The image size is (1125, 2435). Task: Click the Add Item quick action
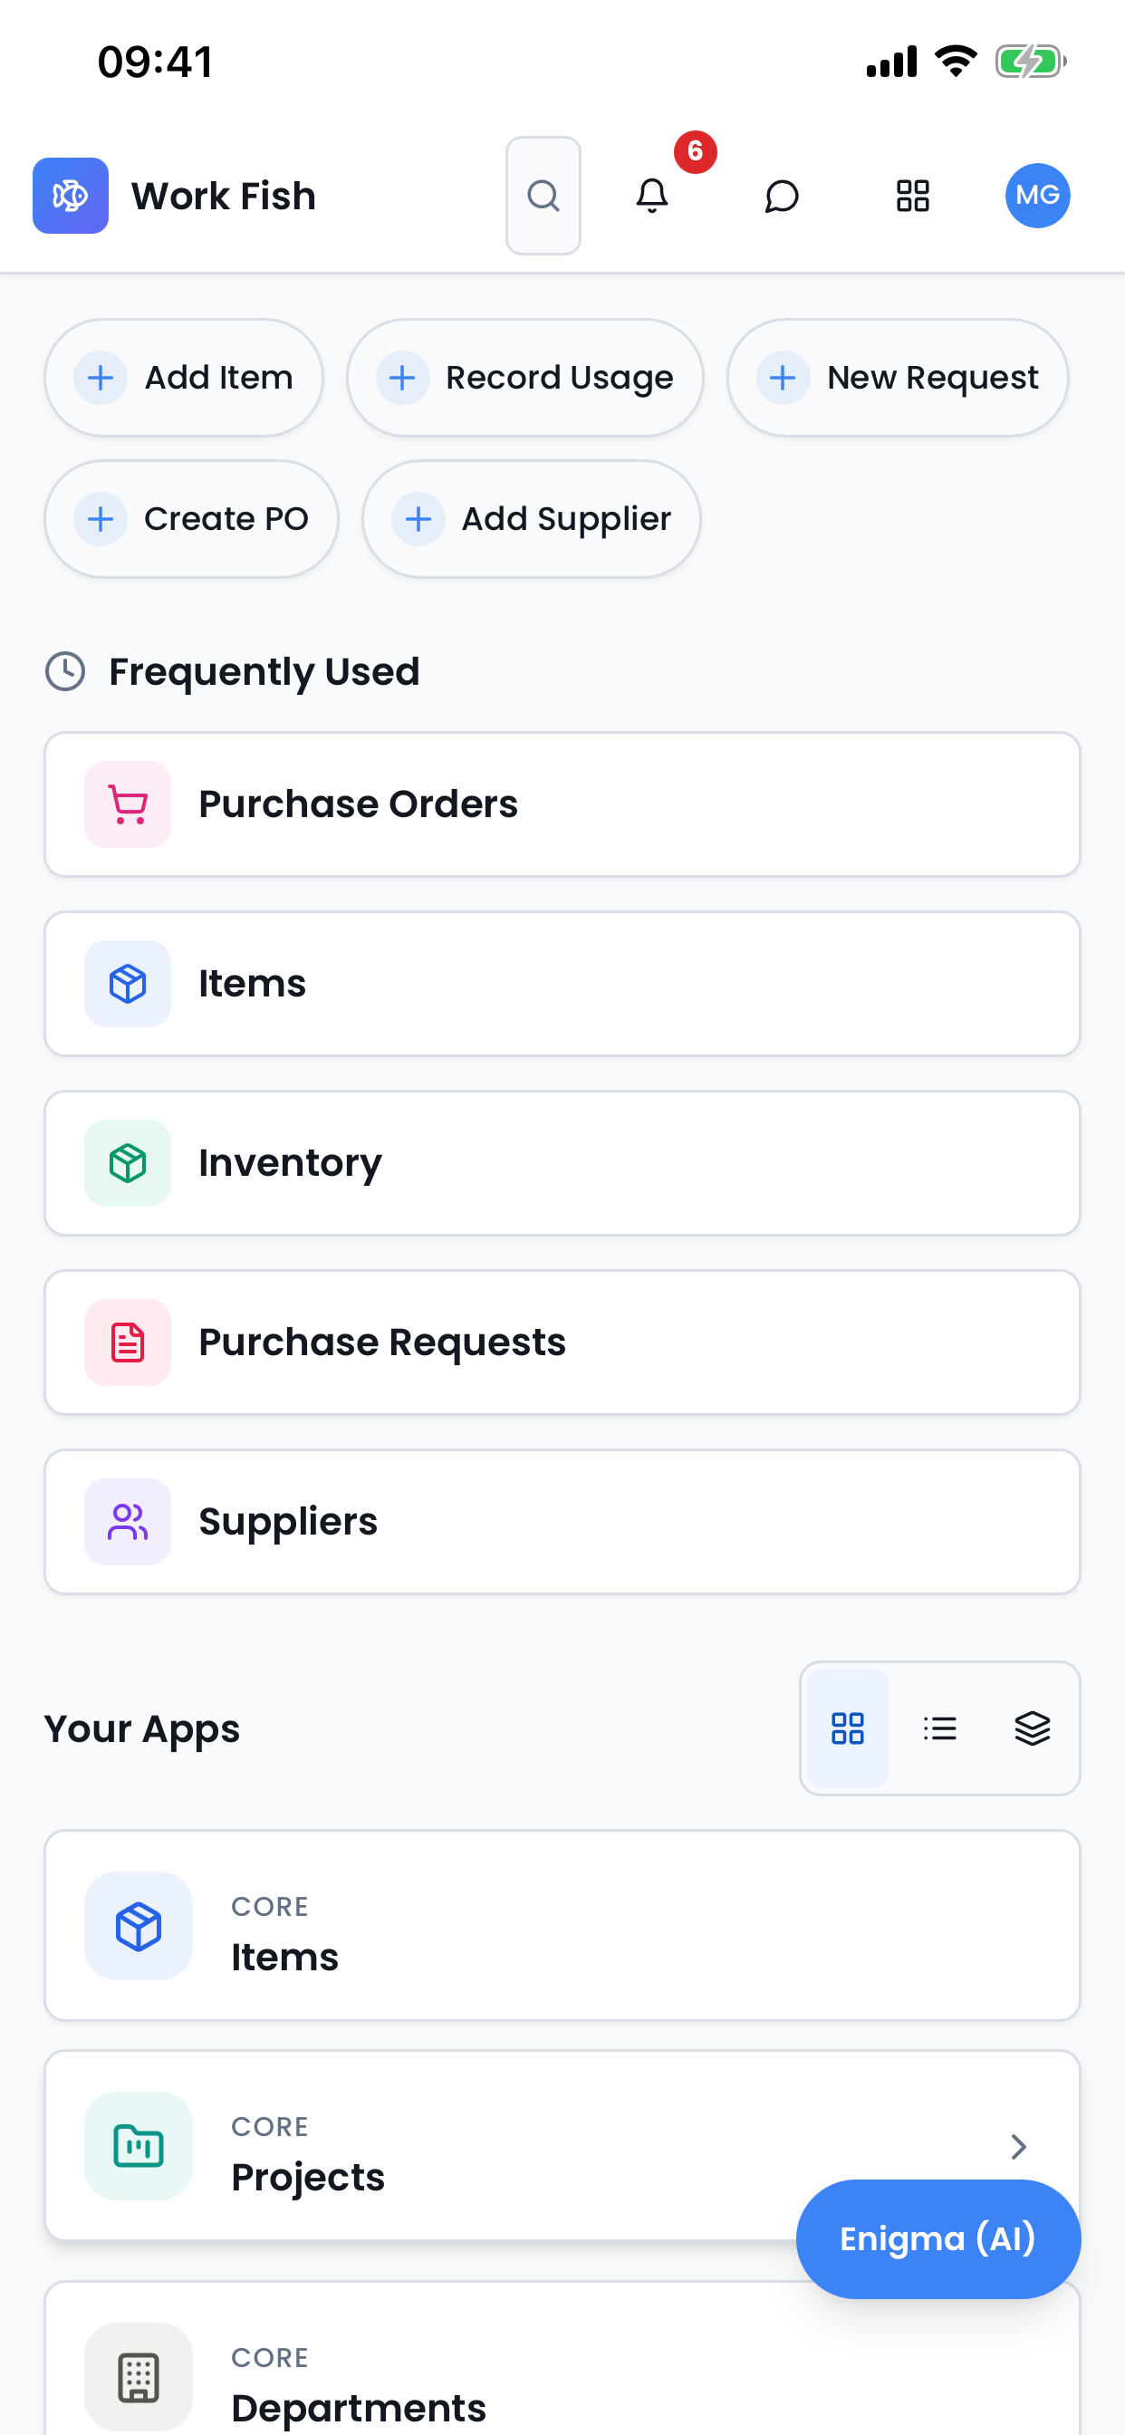[x=185, y=377]
